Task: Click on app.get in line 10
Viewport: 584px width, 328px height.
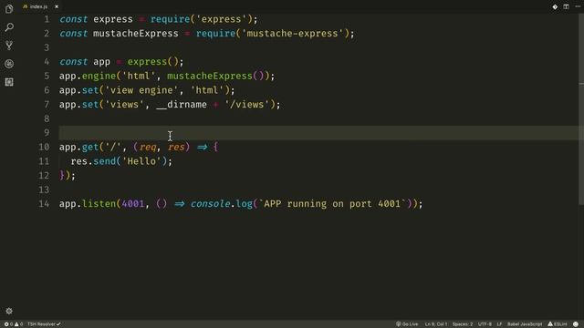Action: point(79,148)
